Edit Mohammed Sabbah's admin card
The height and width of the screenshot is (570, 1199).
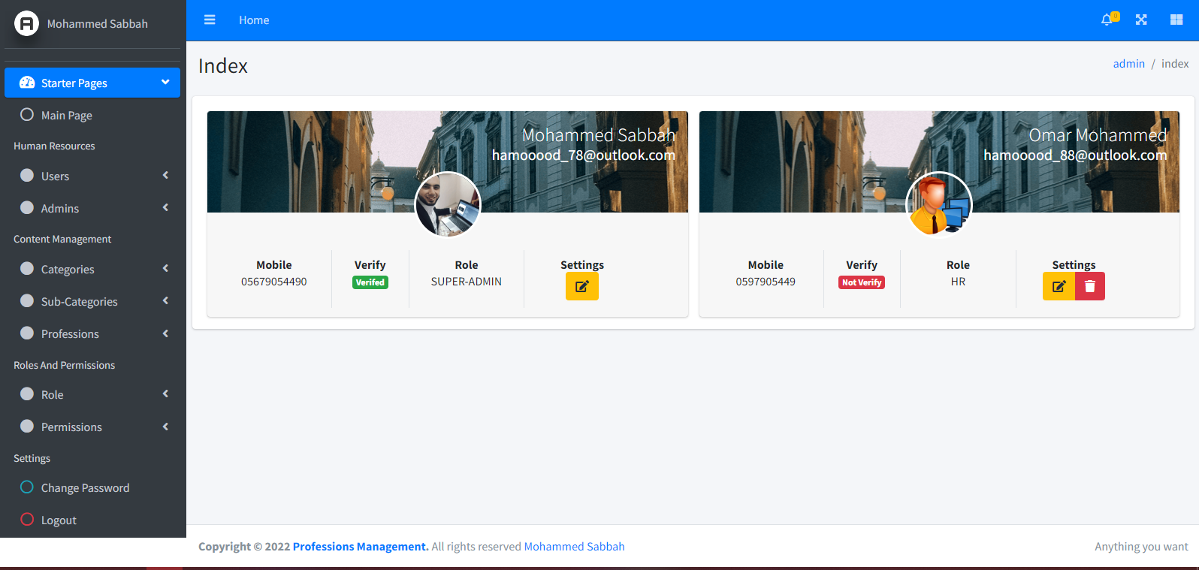click(581, 286)
